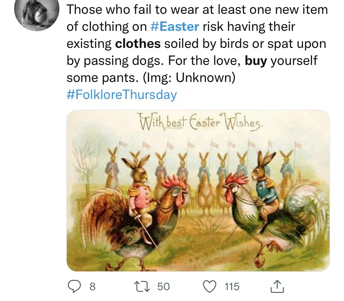Screen dimensions: 344x301
Task: Retweet using the arrows icon
Action: pyautogui.click(x=142, y=287)
